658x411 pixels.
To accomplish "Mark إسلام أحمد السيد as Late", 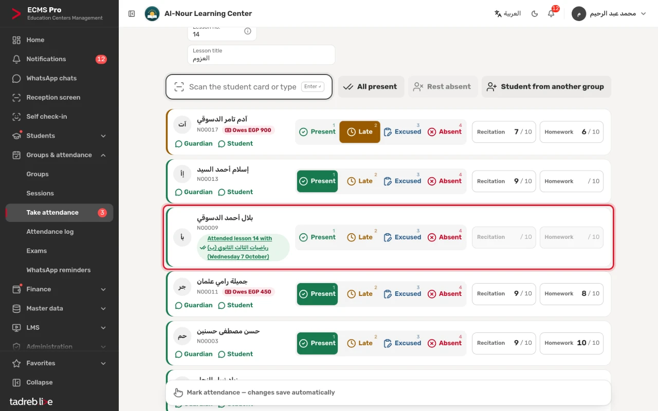I will 360,181.
